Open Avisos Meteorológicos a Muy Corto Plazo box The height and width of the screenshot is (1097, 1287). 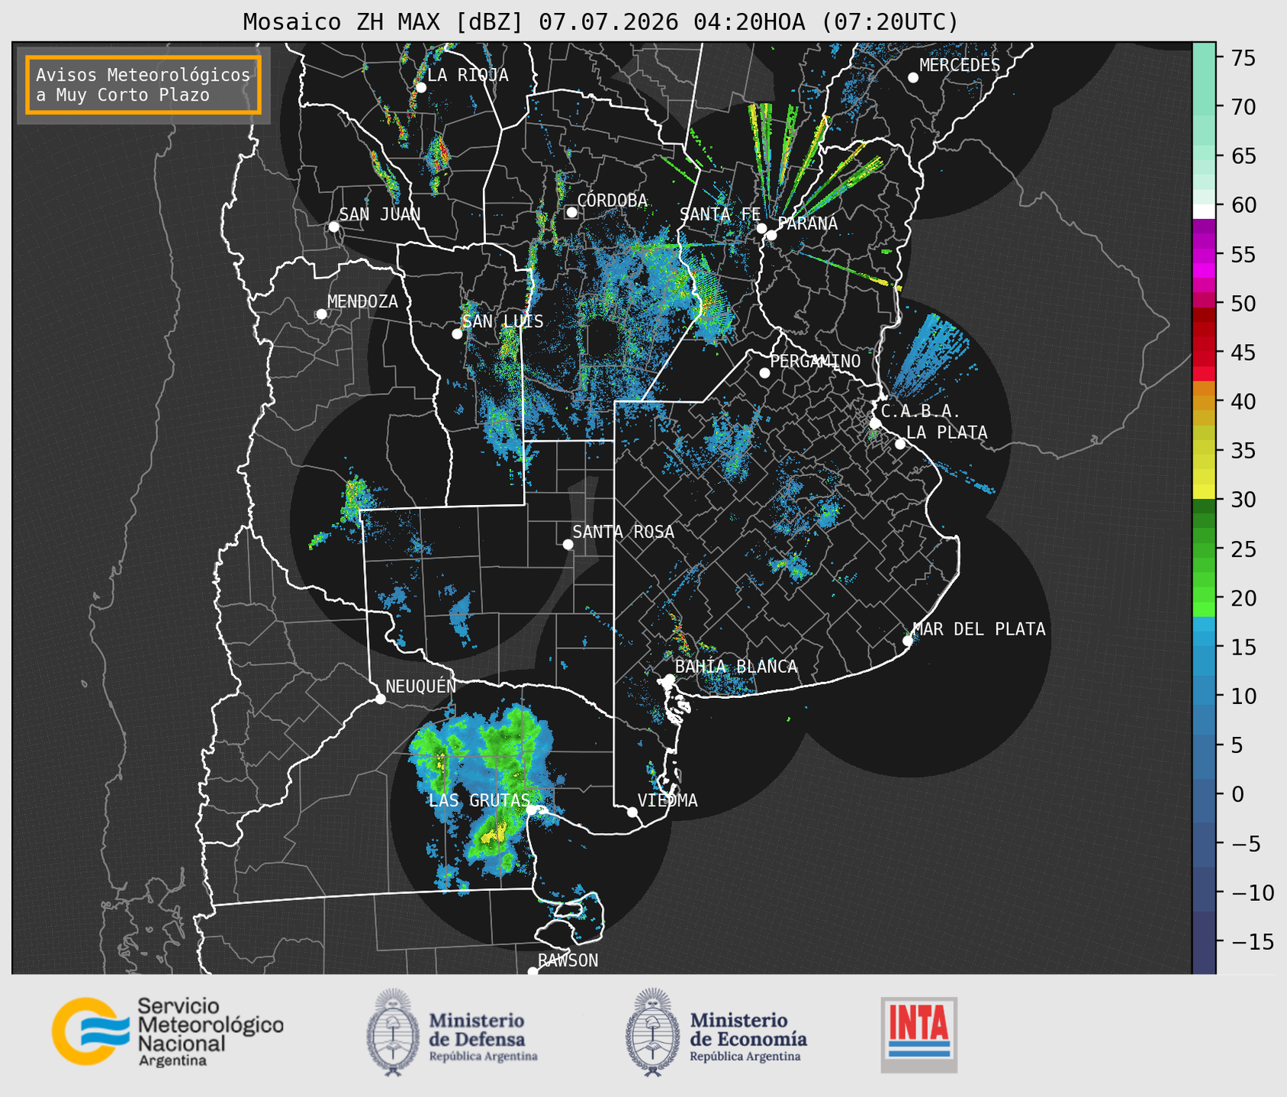click(143, 85)
